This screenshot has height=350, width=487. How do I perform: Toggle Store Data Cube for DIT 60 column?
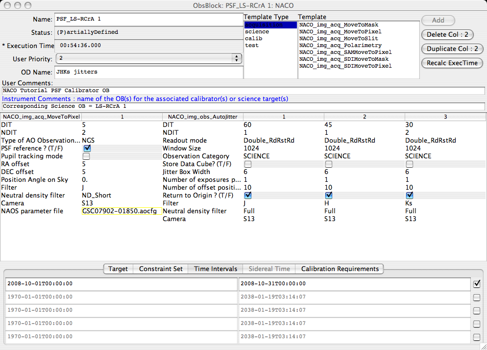248,164
